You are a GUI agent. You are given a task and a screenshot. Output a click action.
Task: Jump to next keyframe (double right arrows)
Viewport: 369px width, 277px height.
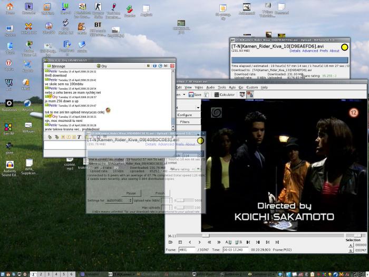(x=219, y=242)
